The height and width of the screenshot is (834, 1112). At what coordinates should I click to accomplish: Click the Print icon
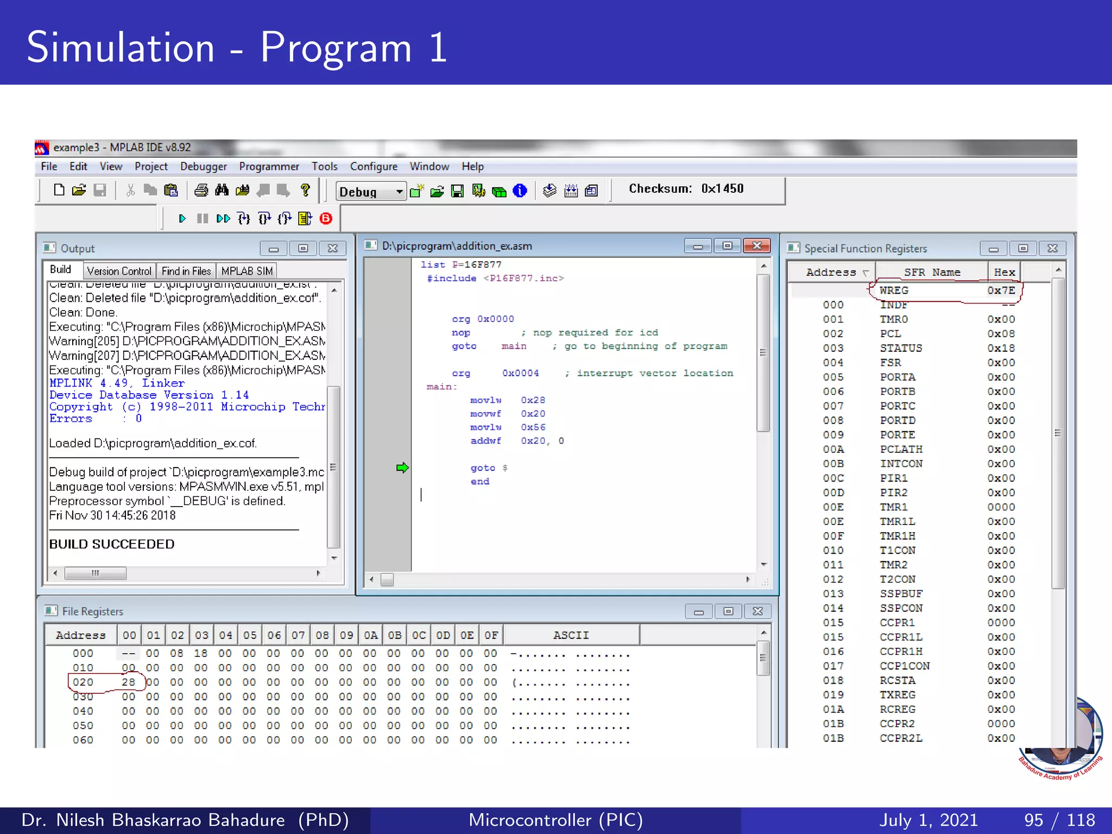point(201,190)
